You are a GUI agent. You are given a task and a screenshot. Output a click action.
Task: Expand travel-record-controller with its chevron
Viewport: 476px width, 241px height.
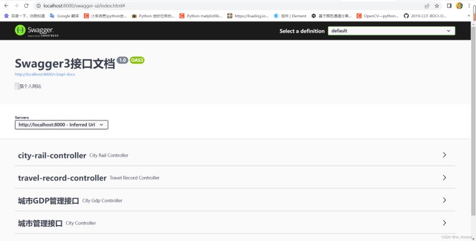click(444, 177)
